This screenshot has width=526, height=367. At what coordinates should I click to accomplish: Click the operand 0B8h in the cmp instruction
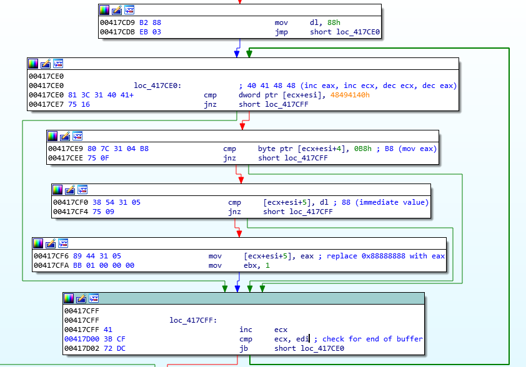363,149
